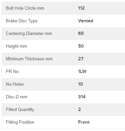
Task: Click the Fitted Quantity label
Action: tap(20, 110)
